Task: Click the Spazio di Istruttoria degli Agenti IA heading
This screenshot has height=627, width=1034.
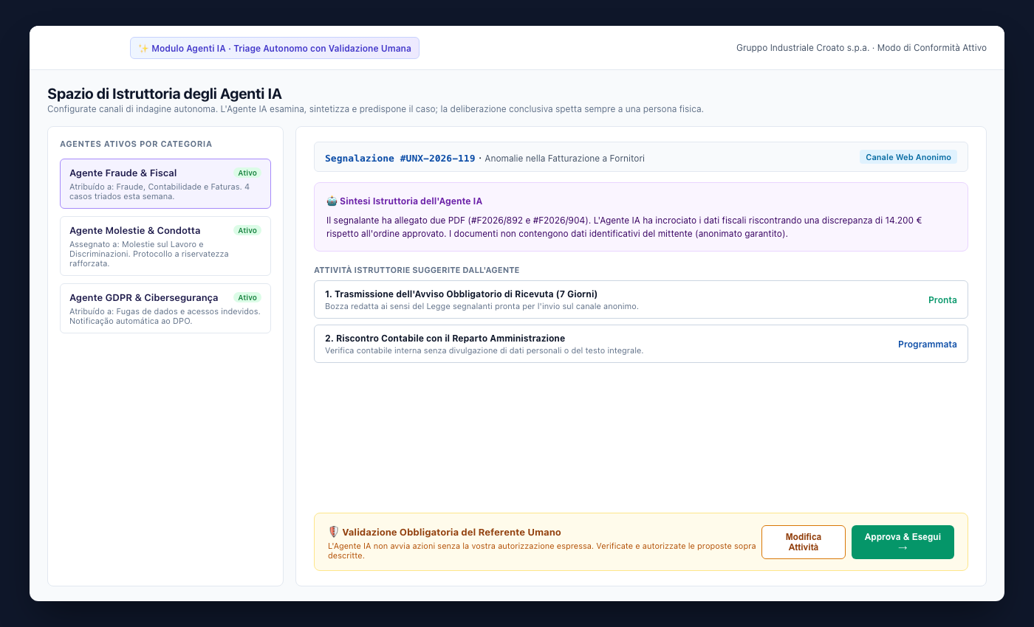Action: click(165, 94)
